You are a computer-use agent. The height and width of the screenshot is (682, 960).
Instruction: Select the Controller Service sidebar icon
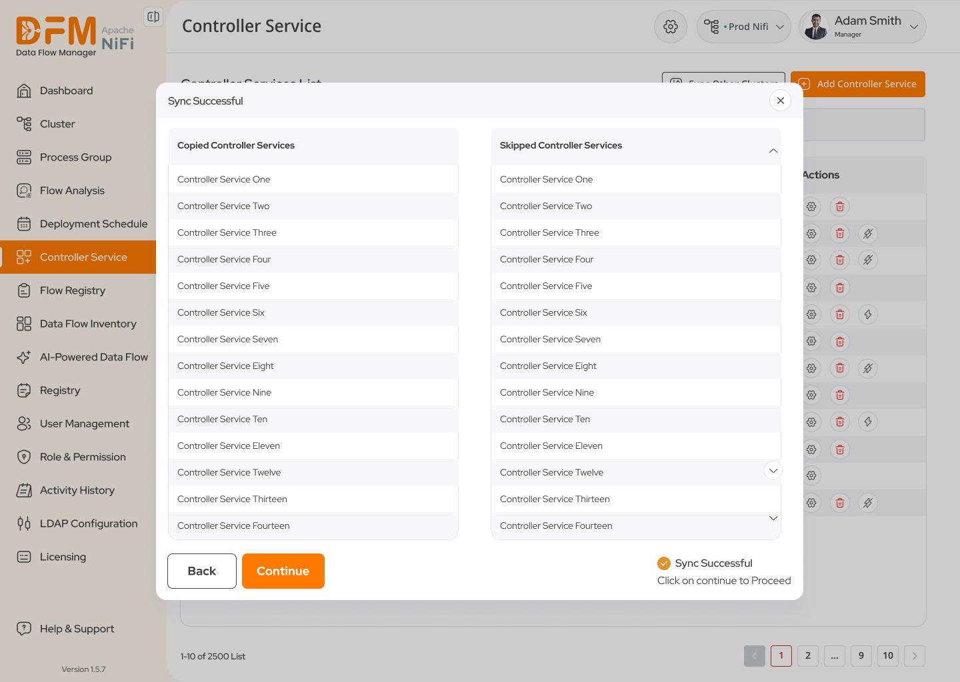click(24, 257)
